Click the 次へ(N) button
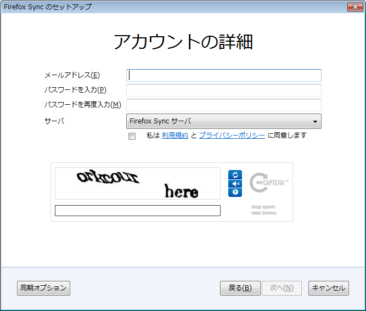Screen dimensions: 366x311 (x=281, y=288)
